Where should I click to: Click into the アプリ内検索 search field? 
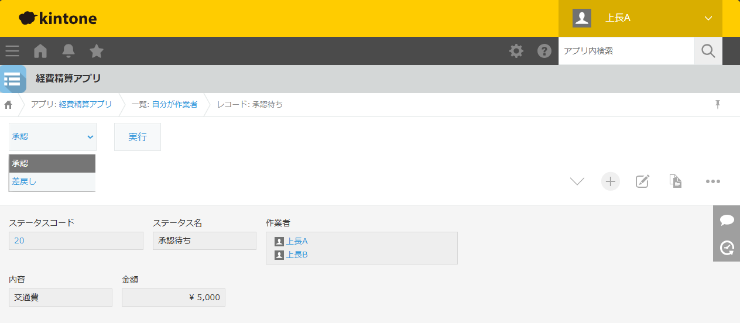coord(626,51)
